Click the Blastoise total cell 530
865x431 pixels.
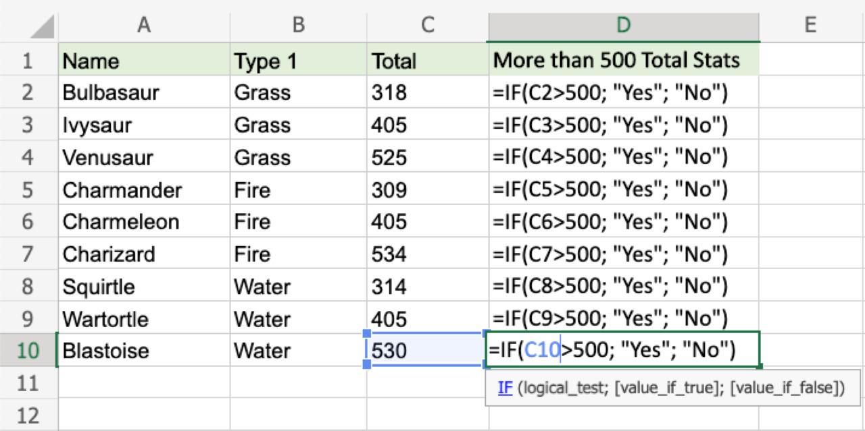[x=389, y=351]
